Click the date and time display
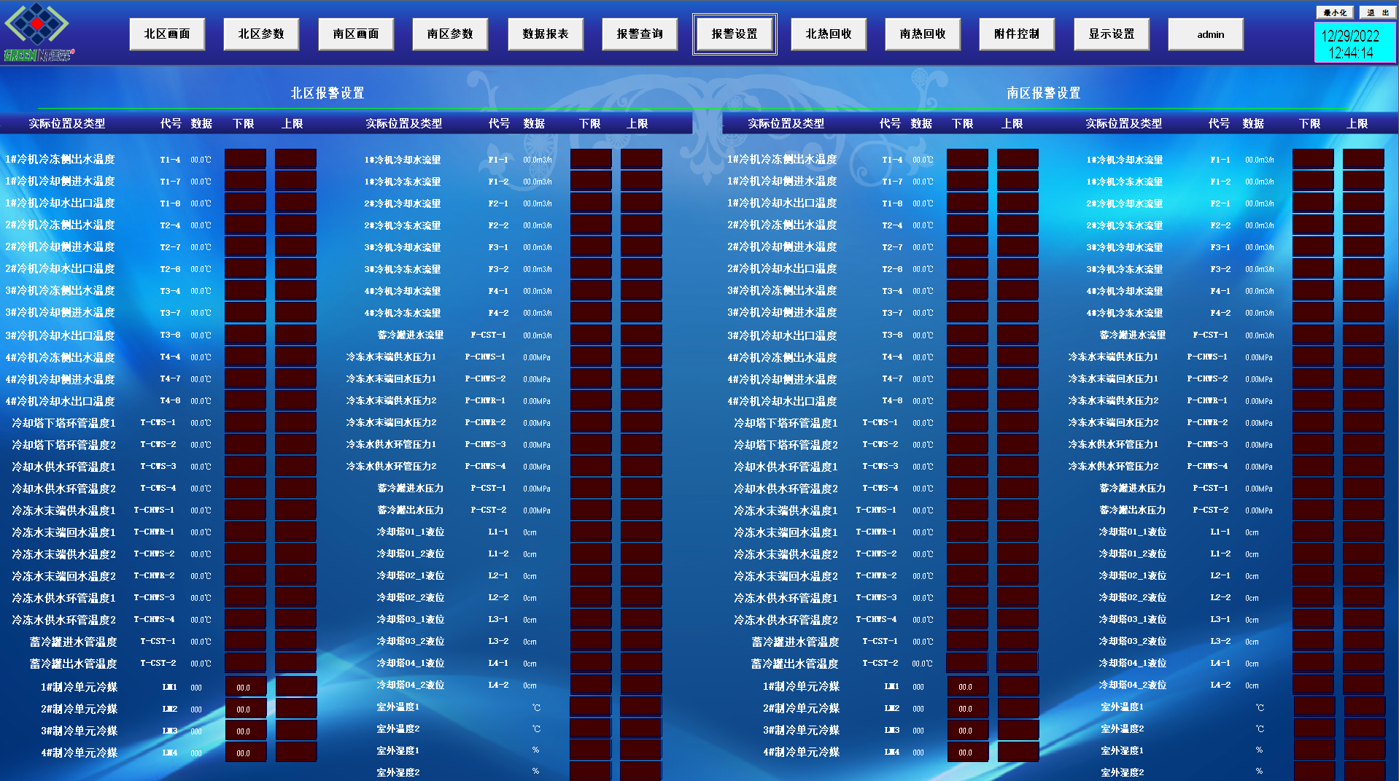 click(x=1355, y=44)
